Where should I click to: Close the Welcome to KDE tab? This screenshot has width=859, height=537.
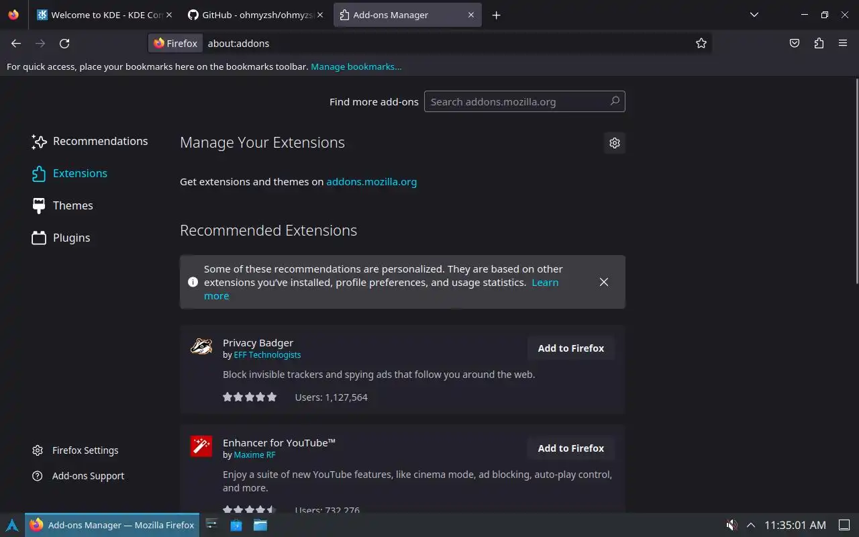point(169,15)
